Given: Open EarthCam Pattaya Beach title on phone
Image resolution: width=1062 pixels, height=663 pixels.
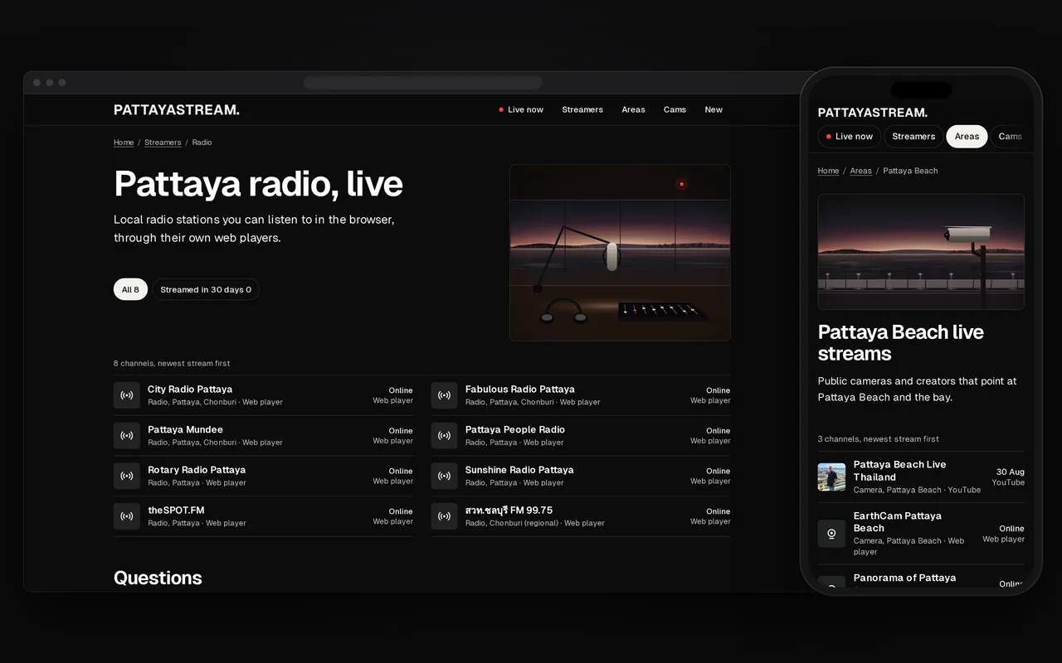Looking at the screenshot, I should tap(898, 522).
